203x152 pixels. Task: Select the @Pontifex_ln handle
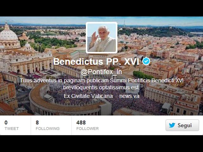pos(101,72)
